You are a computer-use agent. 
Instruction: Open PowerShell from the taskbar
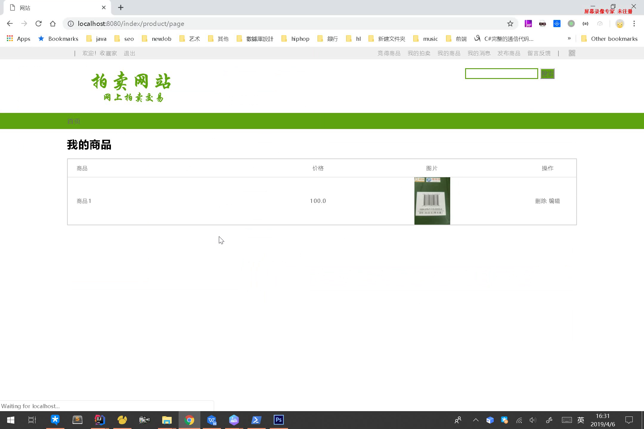click(256, 420)
